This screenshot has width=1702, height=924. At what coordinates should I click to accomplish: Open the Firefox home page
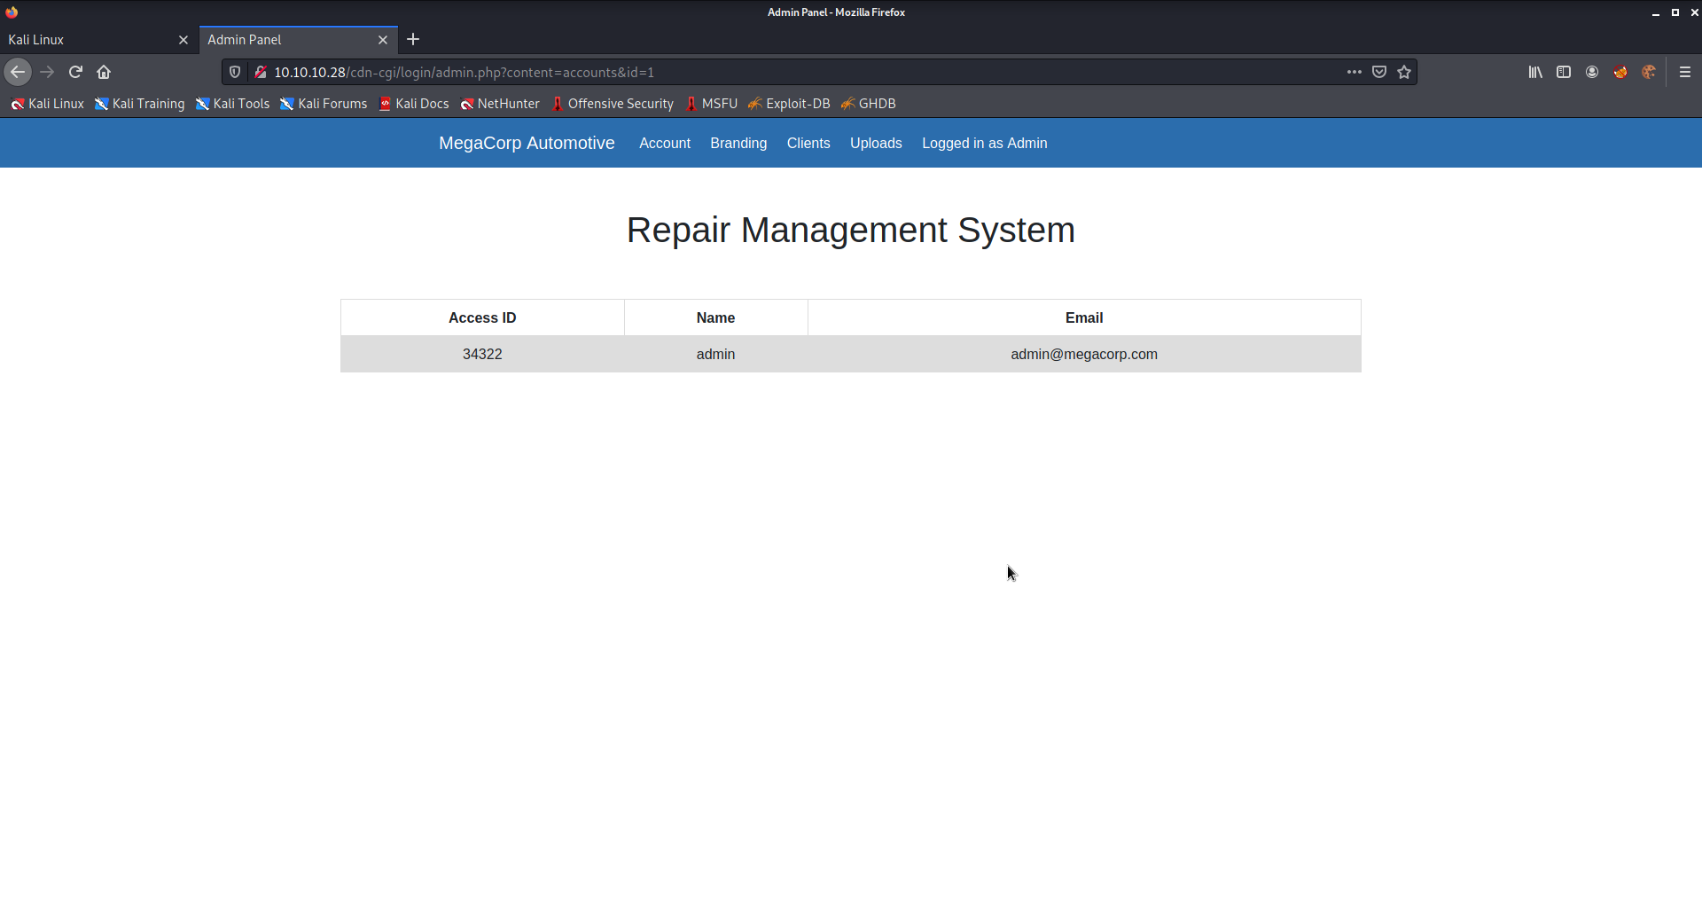coord(104,72)
